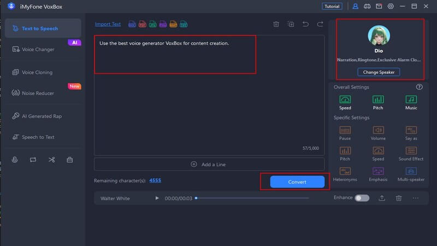The height and width of the screenshot is (246, 437).
Task: Open Multi-speaker option
Action: tap(411, 174)
